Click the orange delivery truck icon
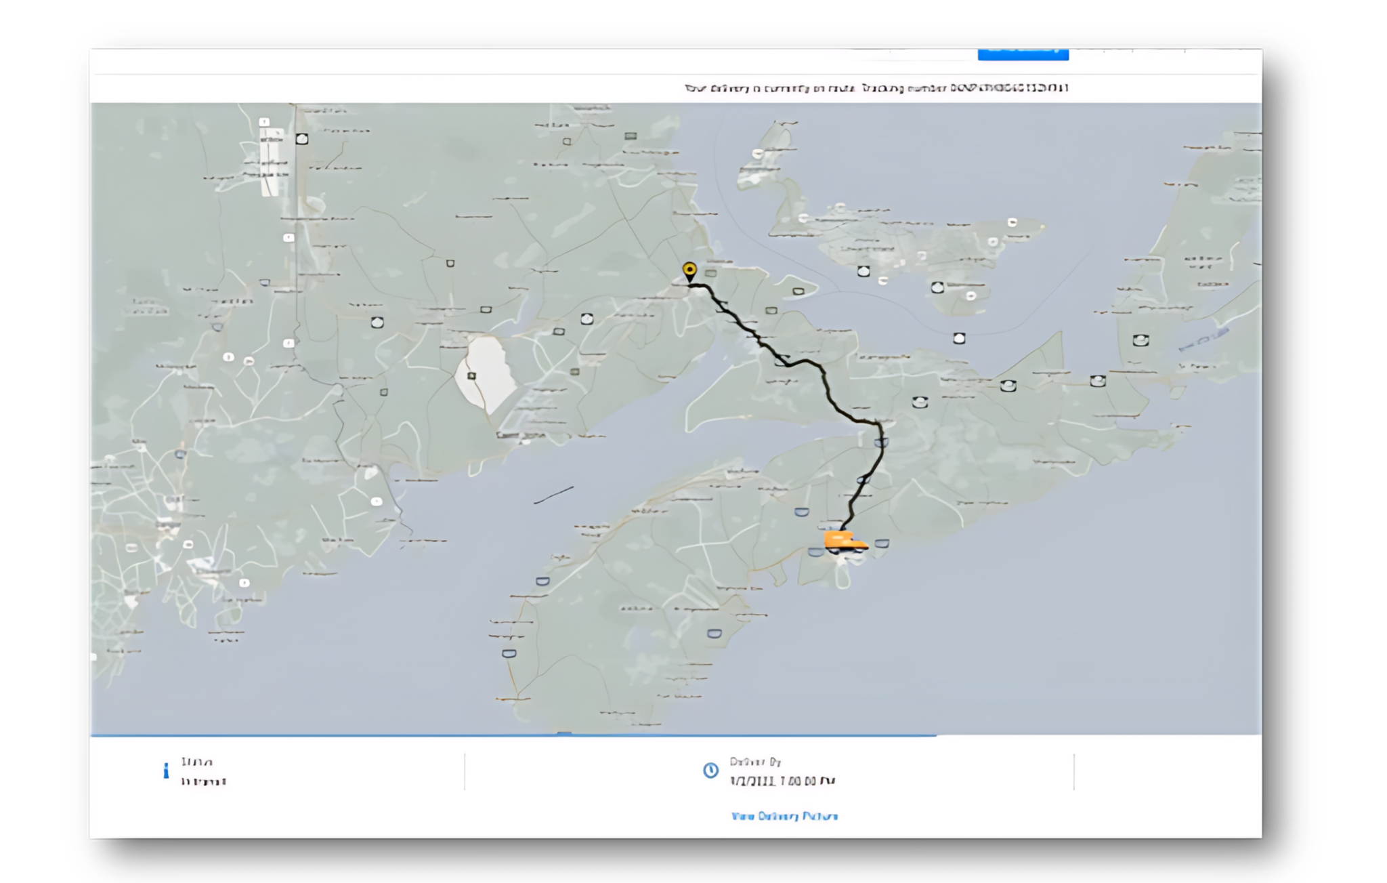 point(844,541)
